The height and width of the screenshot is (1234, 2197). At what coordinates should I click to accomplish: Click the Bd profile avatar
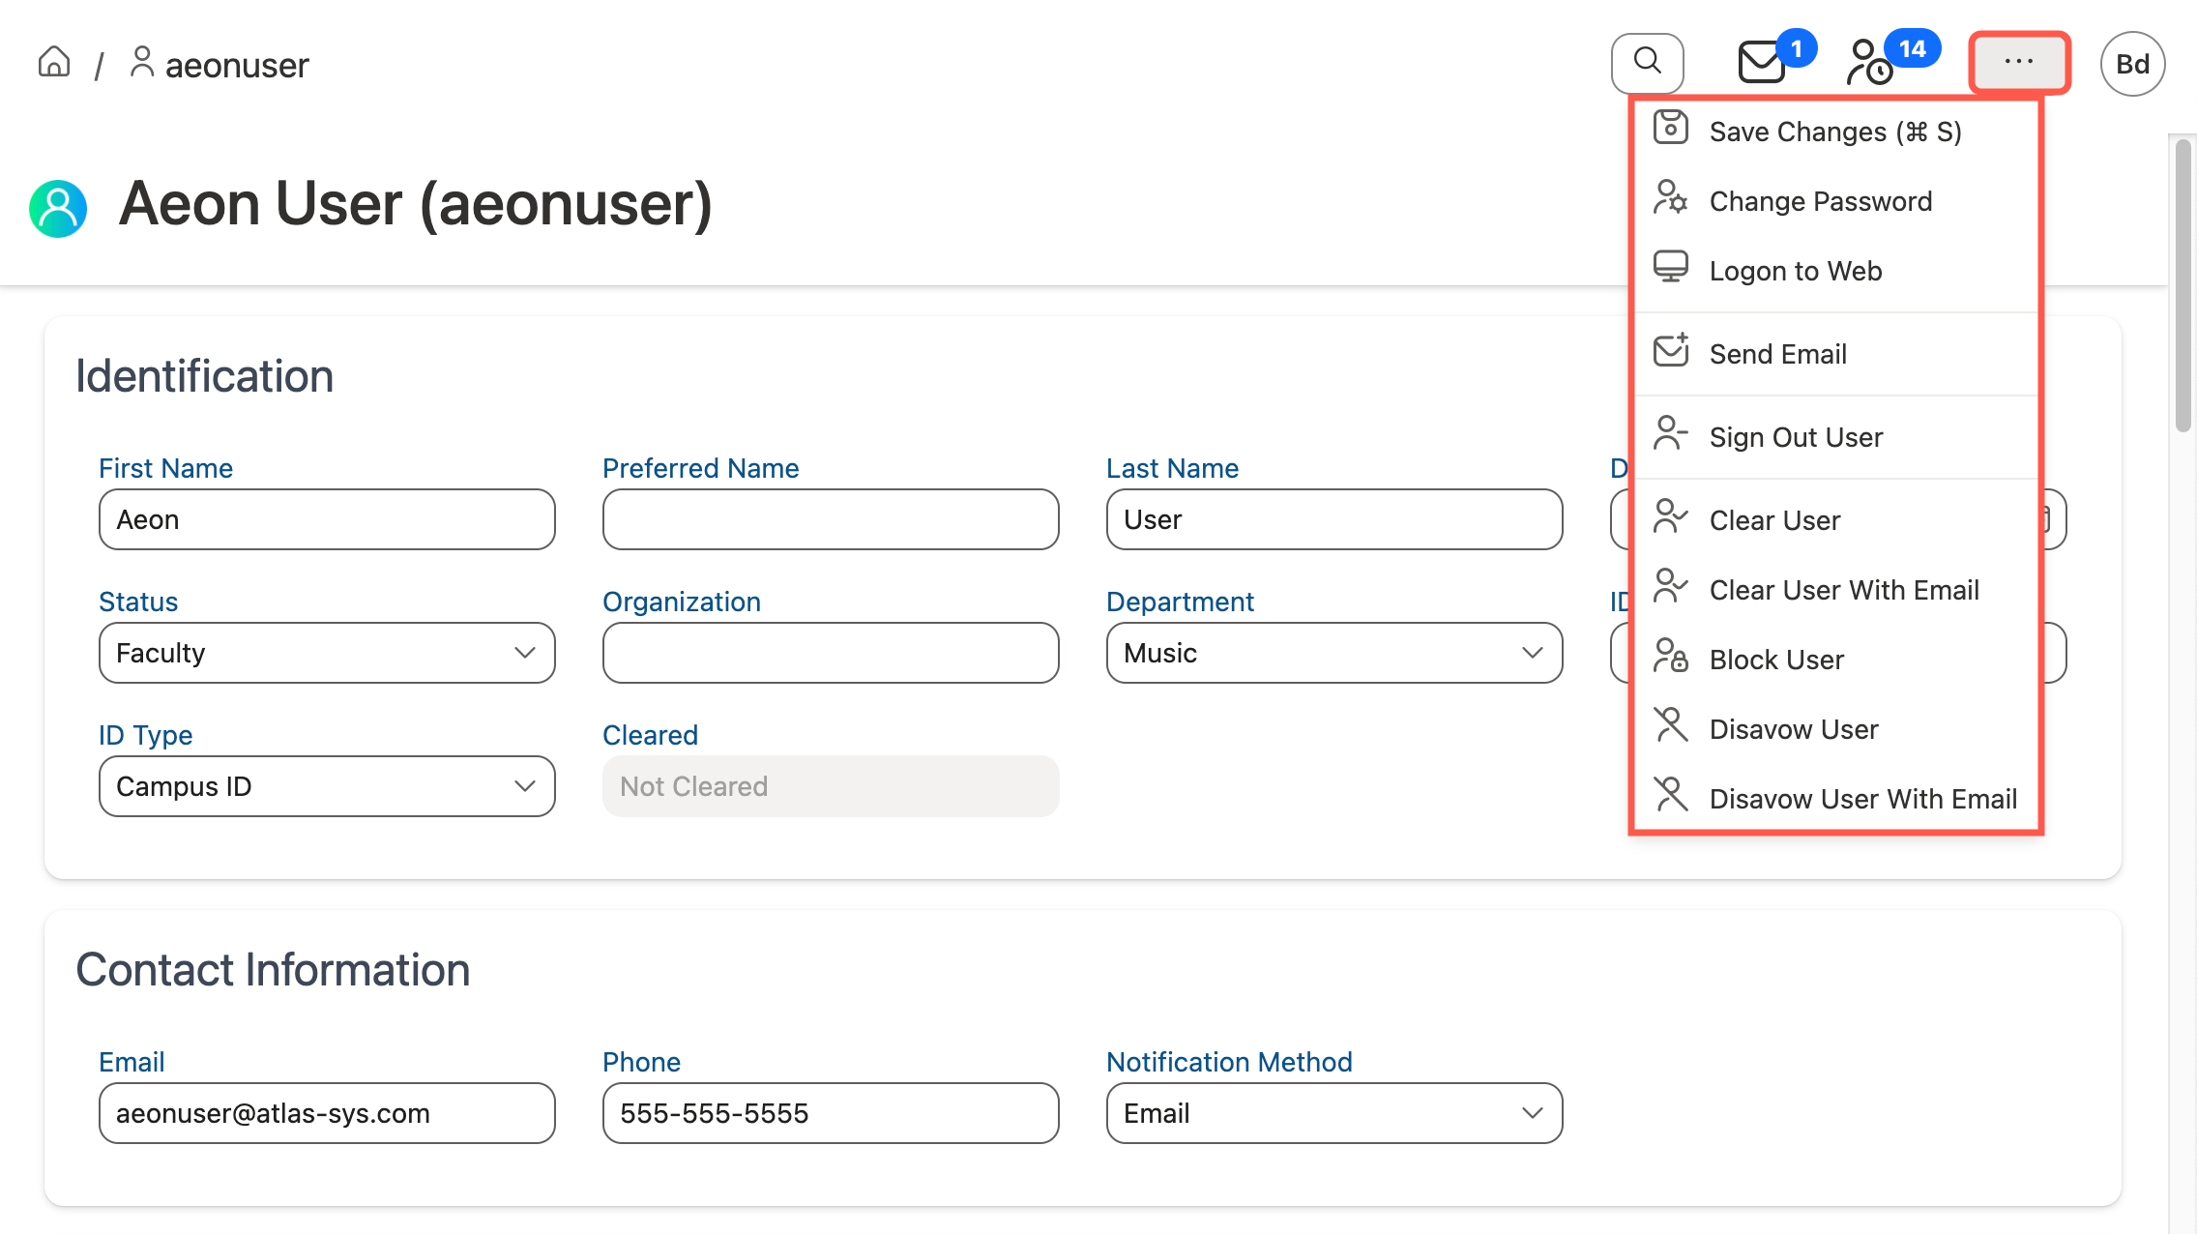point(2131,64)
